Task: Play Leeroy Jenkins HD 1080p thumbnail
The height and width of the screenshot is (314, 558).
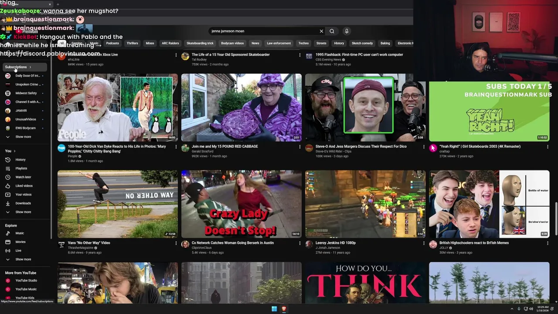Action: [x=365, y=204]
